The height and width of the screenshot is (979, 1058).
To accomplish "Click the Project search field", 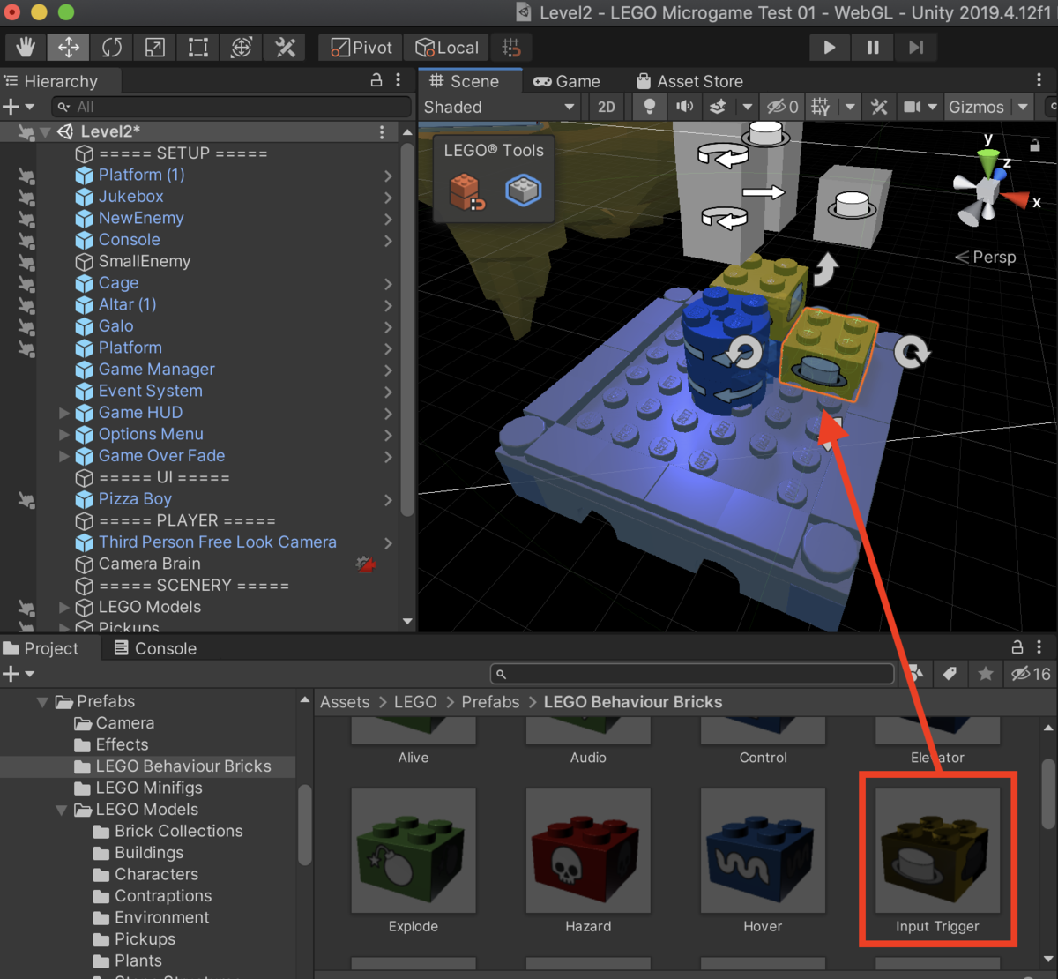I will pos(692,674).
